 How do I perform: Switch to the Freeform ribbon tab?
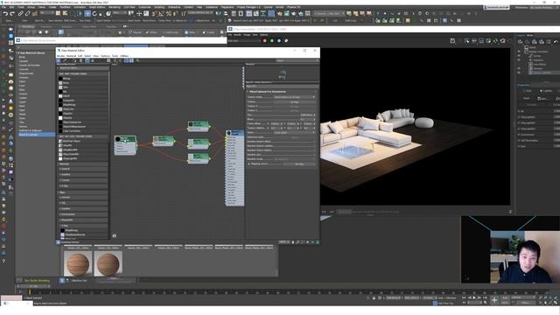(x=46, y=26)
